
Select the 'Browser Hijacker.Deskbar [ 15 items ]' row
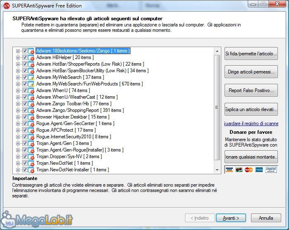tap(73, 117)
